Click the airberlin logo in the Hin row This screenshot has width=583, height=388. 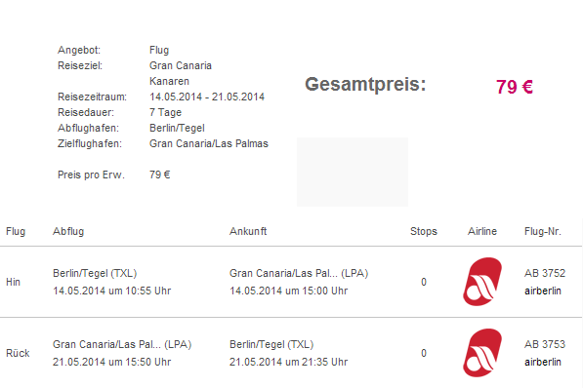482,282
